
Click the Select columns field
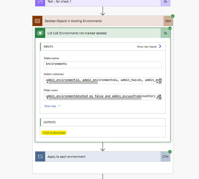(x=103, y=81)
